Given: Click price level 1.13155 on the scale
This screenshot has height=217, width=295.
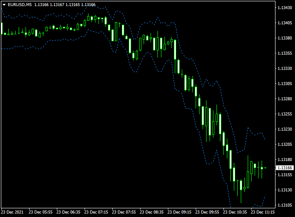Looking at the screenshot, I should point(285,174).
